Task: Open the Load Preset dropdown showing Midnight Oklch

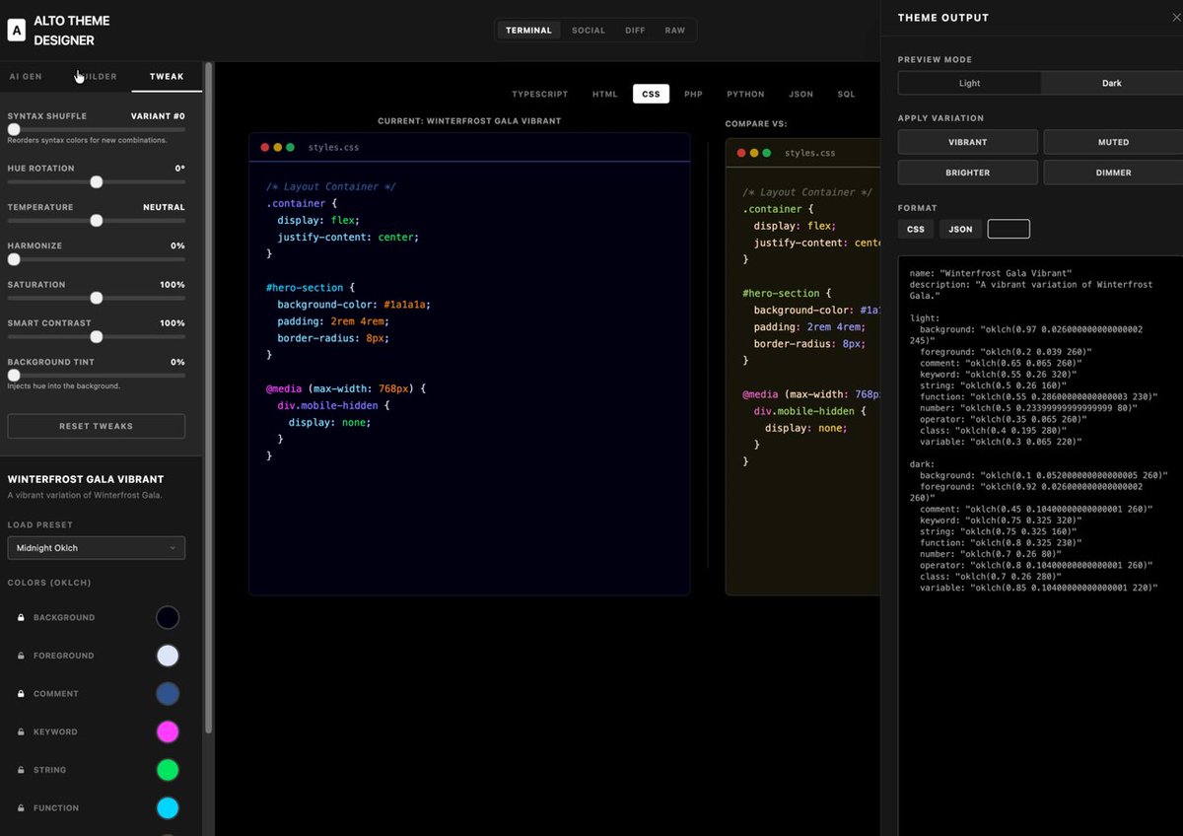Action: 96,547
